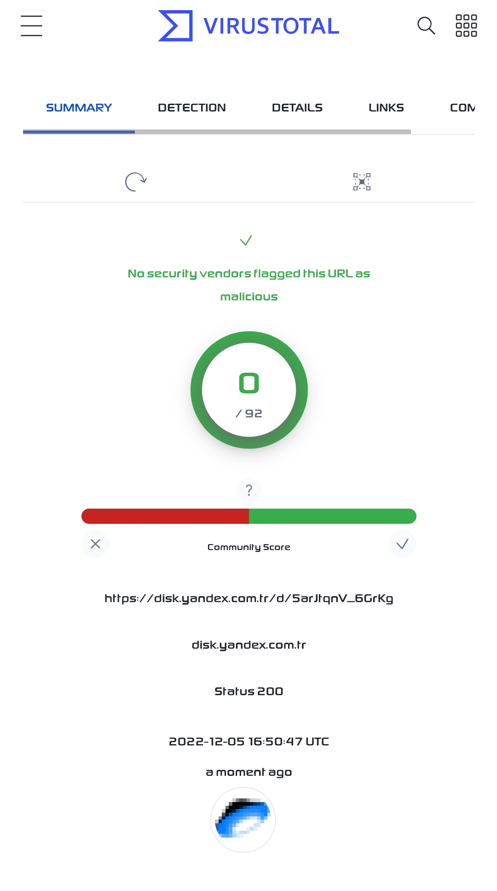Open the apps grid icon
Viewport: 497px width, 891px height.
pyautogui.click(x=466, y=26)
